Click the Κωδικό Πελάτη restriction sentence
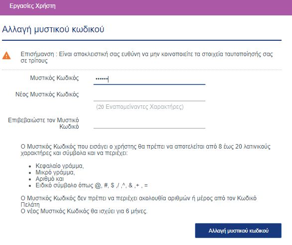The height and width of the screenshot is (245, 292). click(139, 201)
